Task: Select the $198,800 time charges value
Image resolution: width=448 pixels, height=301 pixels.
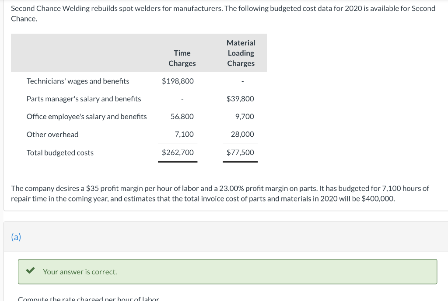Action: pyautogui.click(x=178, y=81)
